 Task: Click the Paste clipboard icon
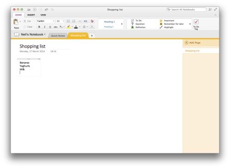point(16,22)
